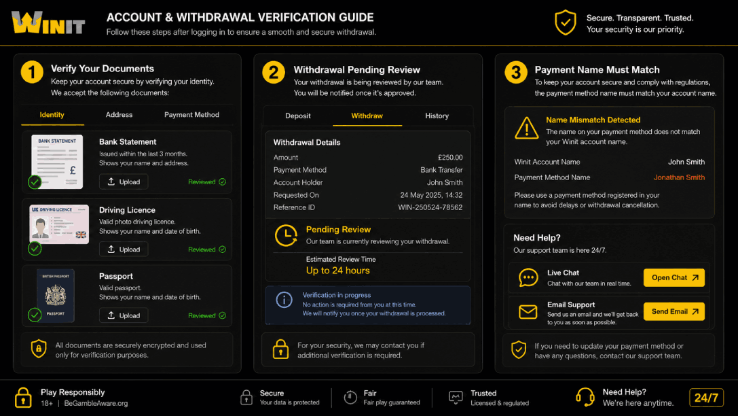Click the Winit Account Name value John Smith

686,162
